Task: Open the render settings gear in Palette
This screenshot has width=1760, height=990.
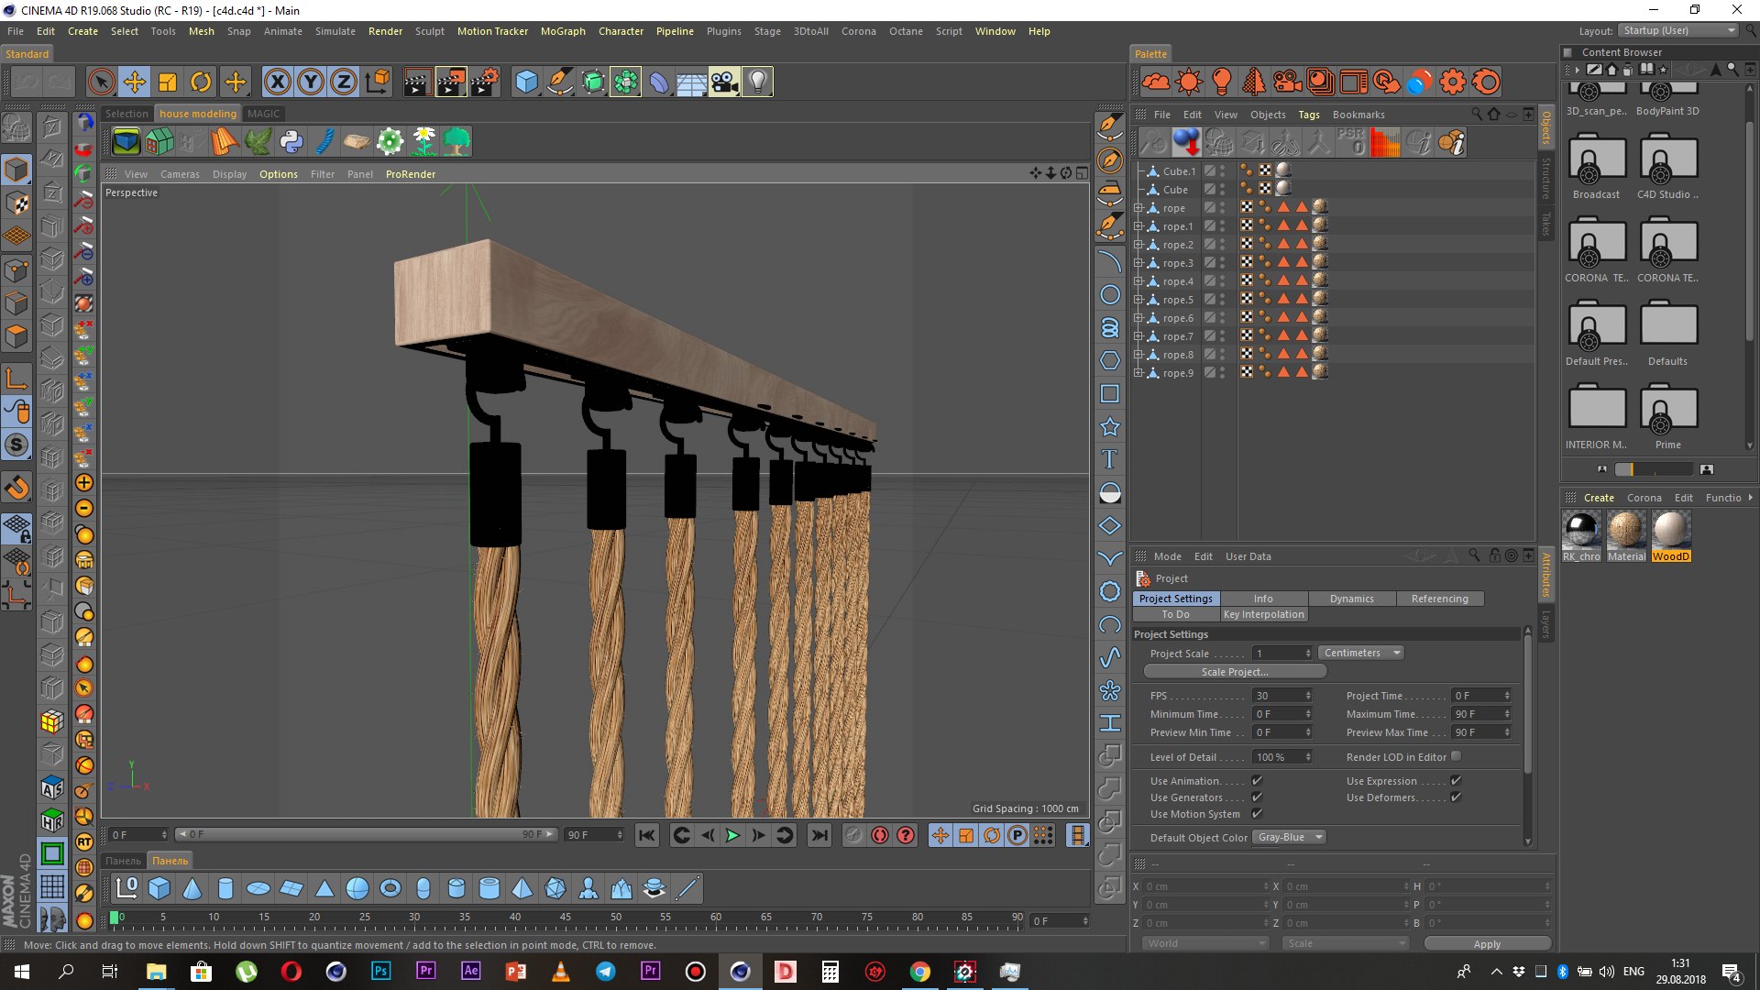Action: tap(1453, 82)
